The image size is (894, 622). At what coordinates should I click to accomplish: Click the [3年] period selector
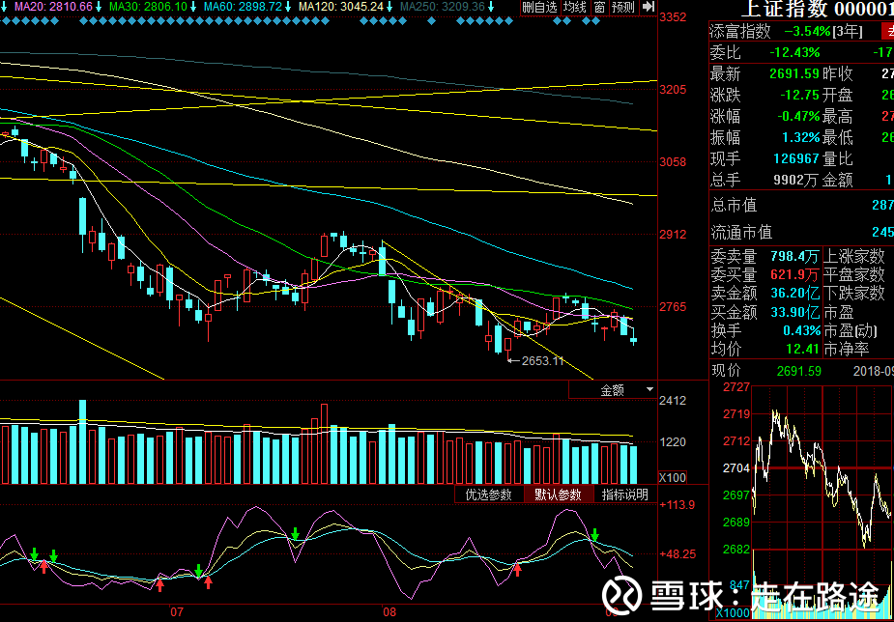848,32
